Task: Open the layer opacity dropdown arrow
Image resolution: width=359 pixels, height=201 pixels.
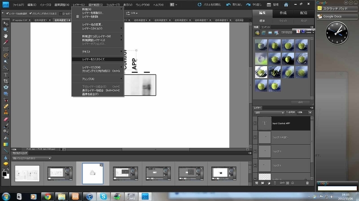Action: 310,113
